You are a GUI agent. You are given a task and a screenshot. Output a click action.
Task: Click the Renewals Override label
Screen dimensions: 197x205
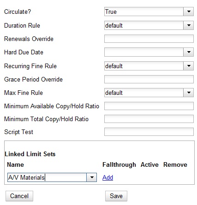pos(29,39)
